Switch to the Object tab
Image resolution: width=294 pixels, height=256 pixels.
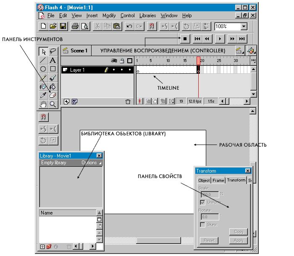click(204, 181)
